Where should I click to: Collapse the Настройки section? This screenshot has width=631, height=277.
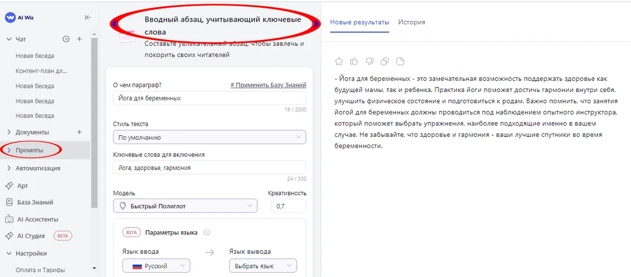coord(8,253)
